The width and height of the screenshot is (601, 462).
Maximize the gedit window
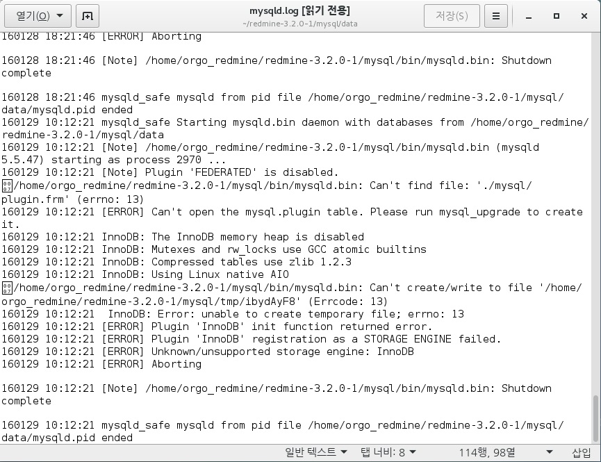(557, 15)
